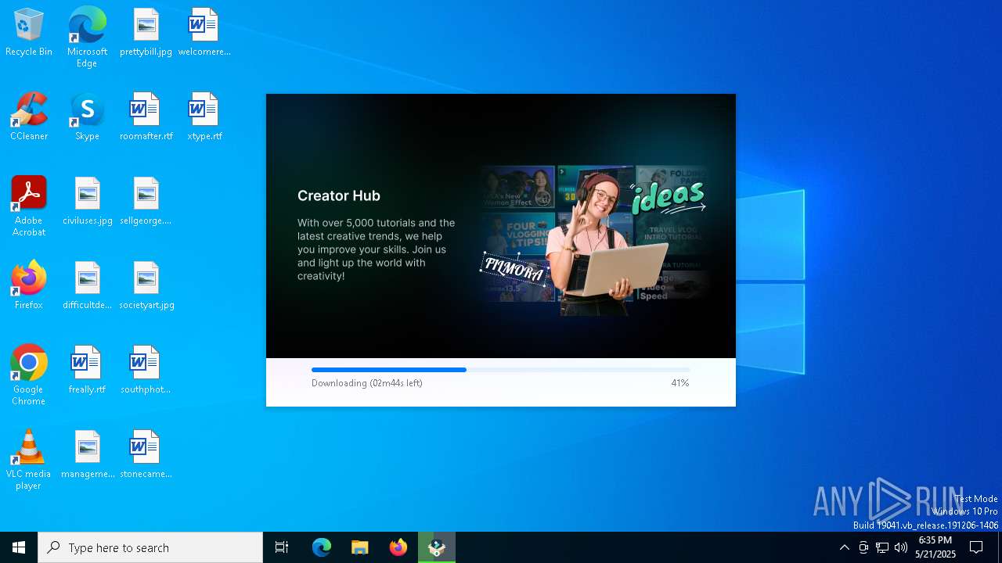Viewport: 1002px width, 563px height.
Task: Select the stonecame... document icon
Action: coord(146,455)
